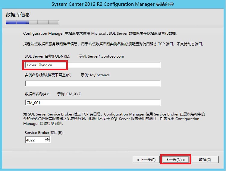This screenshot has height=171, width=226.
Task: Click the 数据库信息 page heading
Action: point(18,14)
